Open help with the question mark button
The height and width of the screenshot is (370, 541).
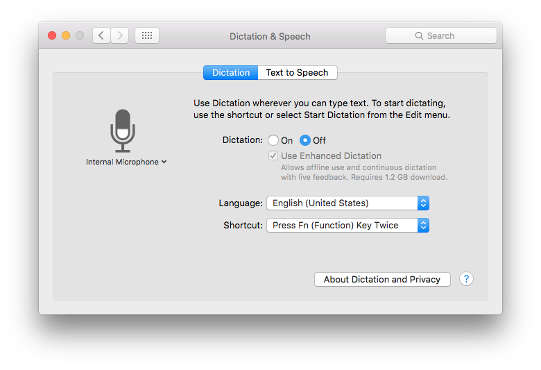point(466,279)
